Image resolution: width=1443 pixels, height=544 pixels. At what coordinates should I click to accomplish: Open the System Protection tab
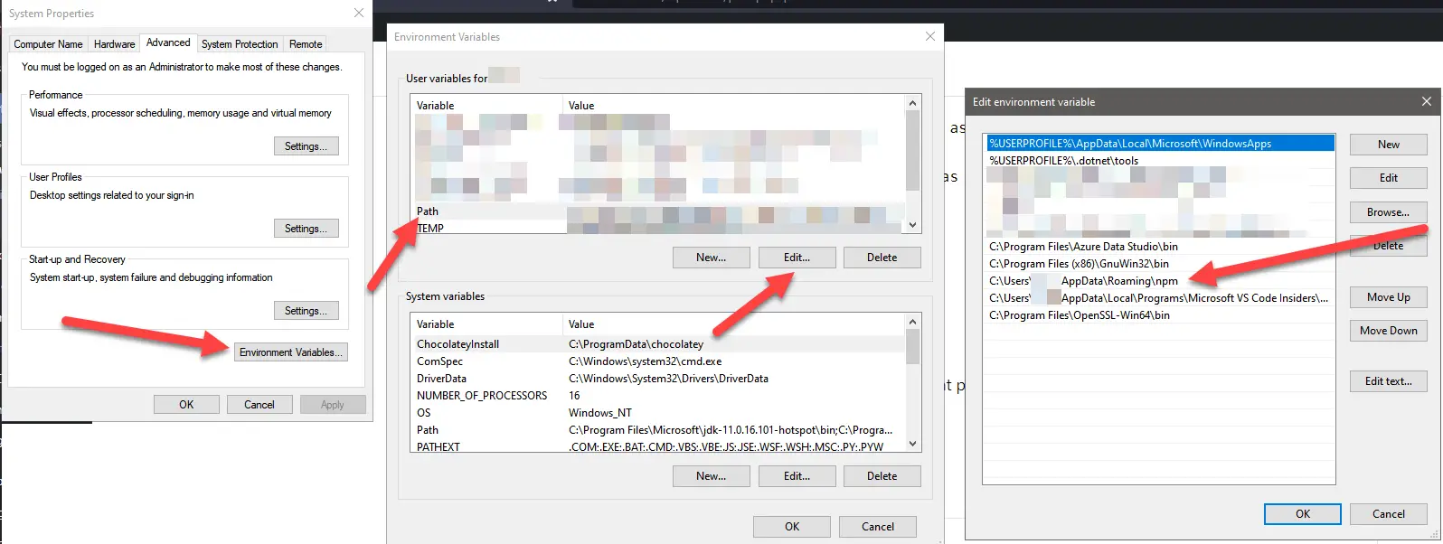[x=240, y=44]
